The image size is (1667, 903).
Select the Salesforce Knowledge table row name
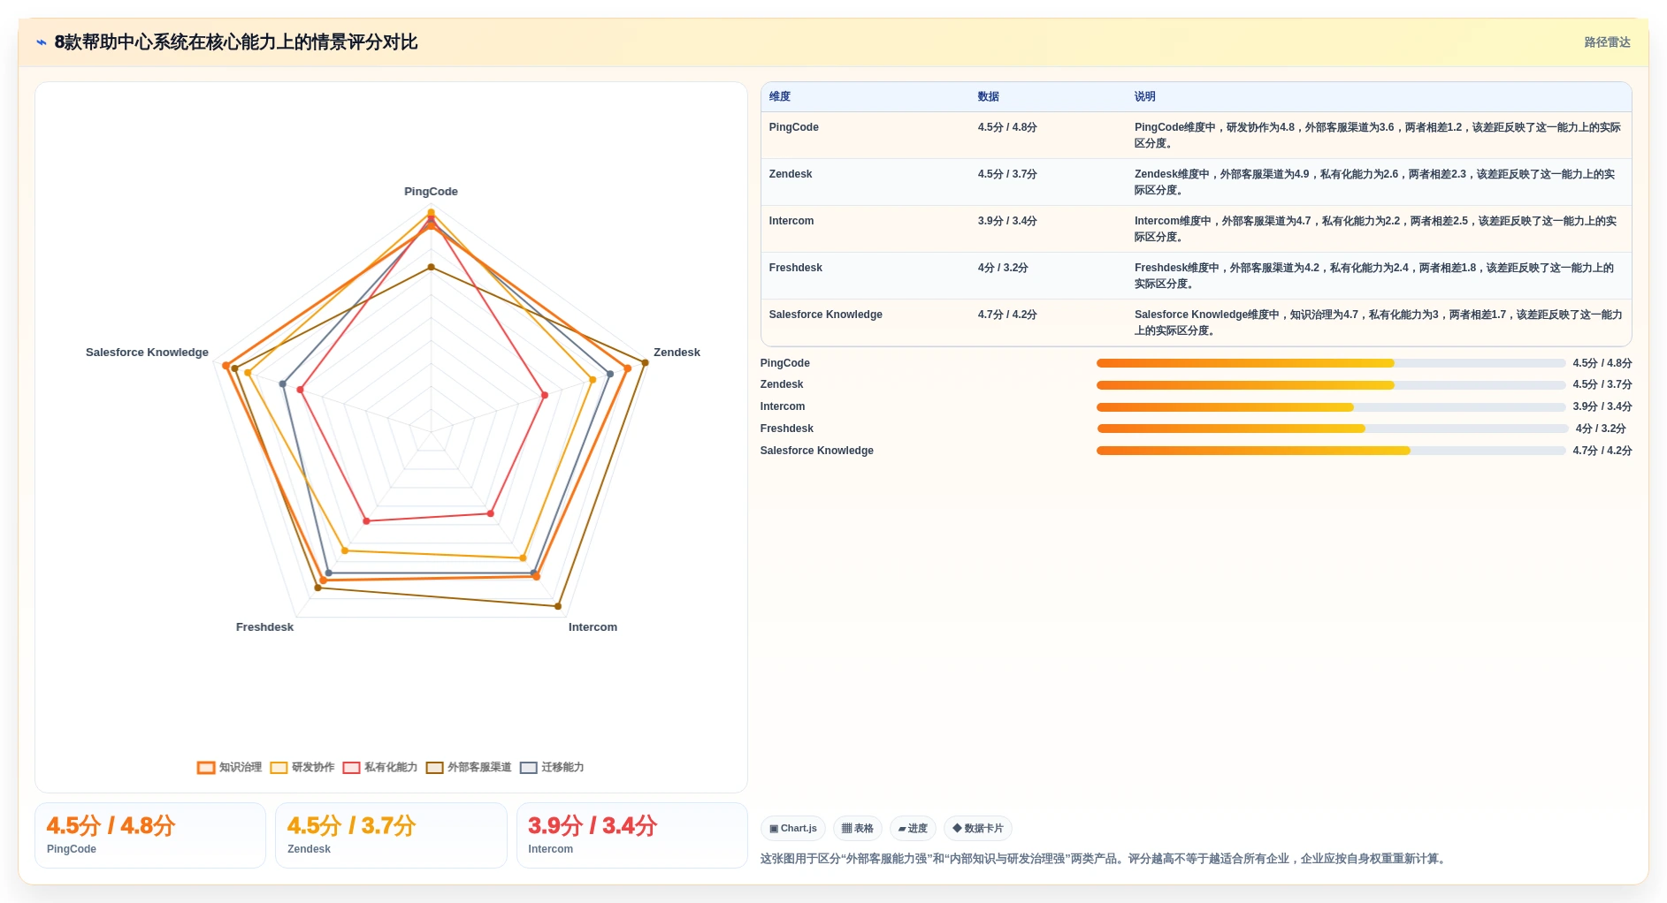coord(826,315)
